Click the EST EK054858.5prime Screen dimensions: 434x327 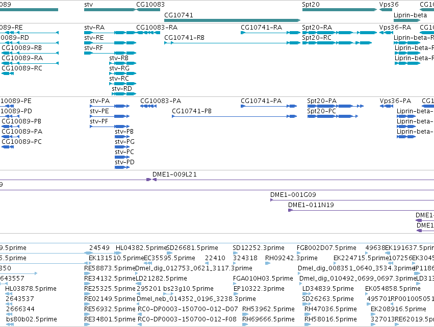393,289
